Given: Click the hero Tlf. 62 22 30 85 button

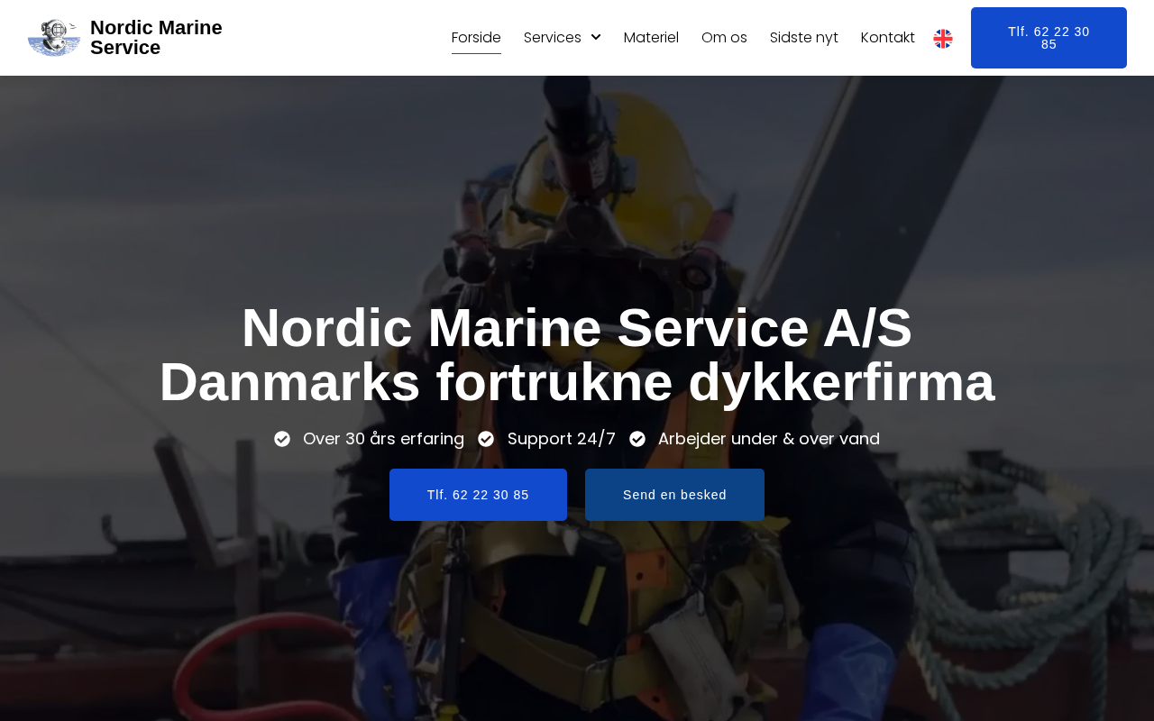Looking at the screenshot, I should click(x=478, y=495).
